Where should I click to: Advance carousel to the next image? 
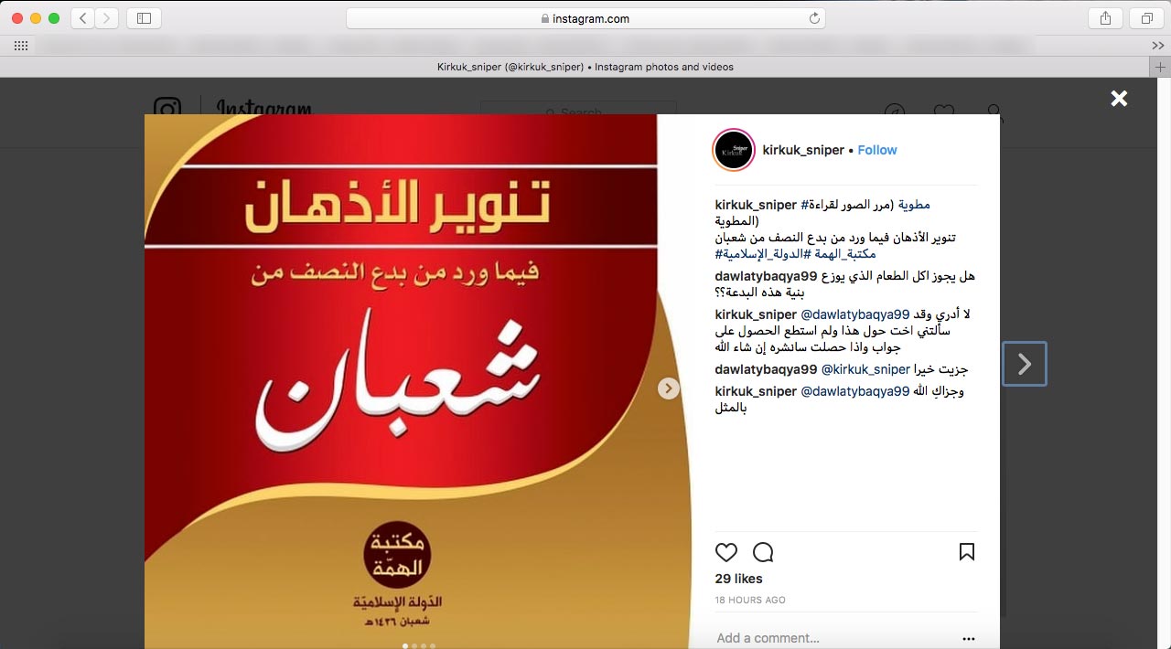[x=669, y=388]
